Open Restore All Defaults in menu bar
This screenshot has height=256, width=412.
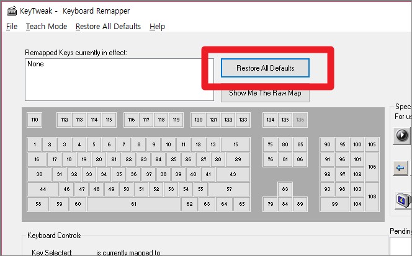pos(108,27)
